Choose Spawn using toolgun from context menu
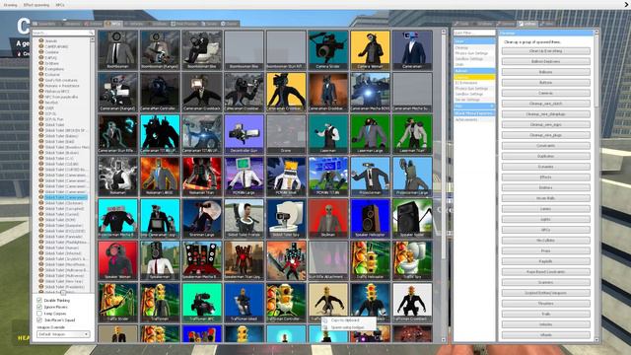The image size is (631, 355). (347, 327)
